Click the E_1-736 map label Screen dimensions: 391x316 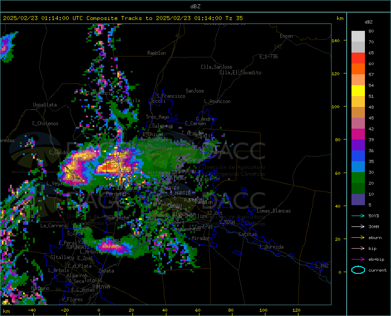click(268, 57)
